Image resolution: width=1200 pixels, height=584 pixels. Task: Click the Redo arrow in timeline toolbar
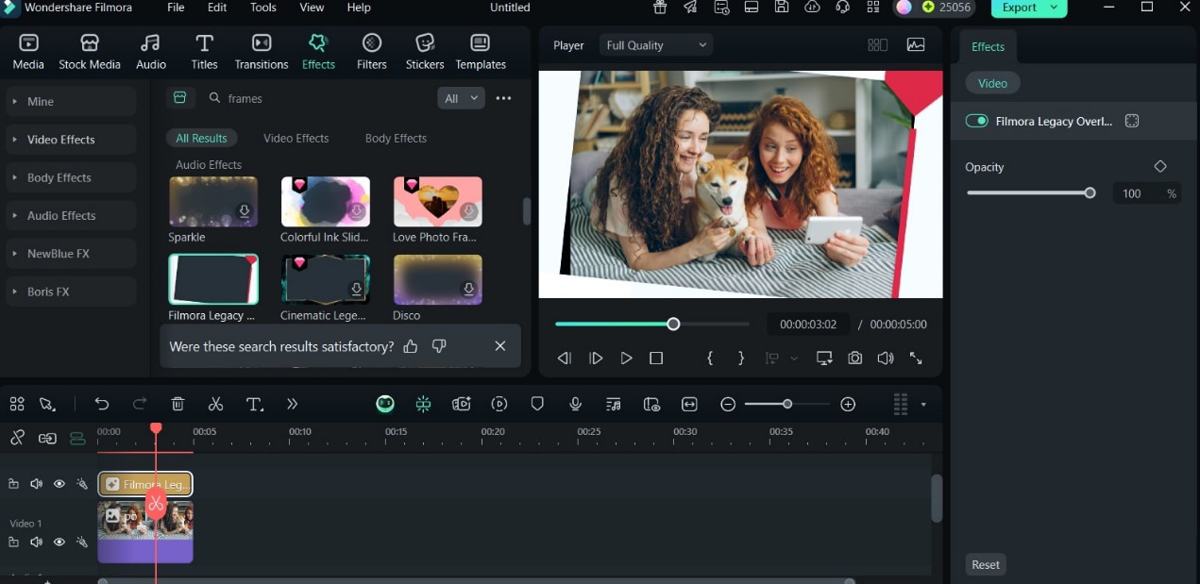pyautogui.click(x=140, y=404)
